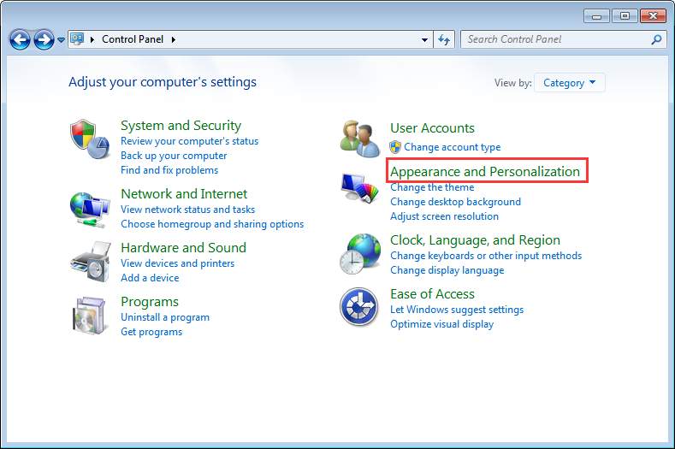Click Change account type link
This screenshot has width=675, height=449.
point(452,147)
